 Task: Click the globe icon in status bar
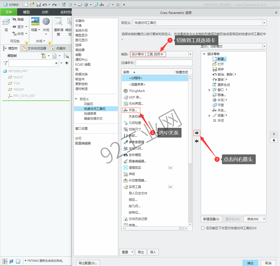[12, 262]
